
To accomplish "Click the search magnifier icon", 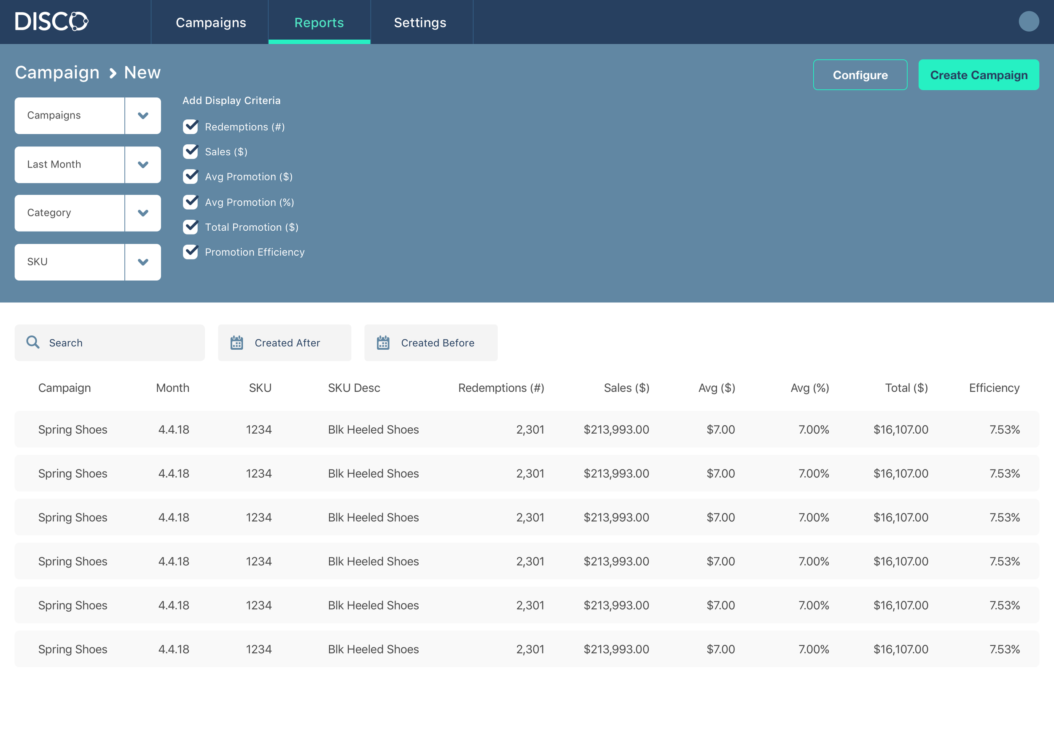I will [33, 342].
